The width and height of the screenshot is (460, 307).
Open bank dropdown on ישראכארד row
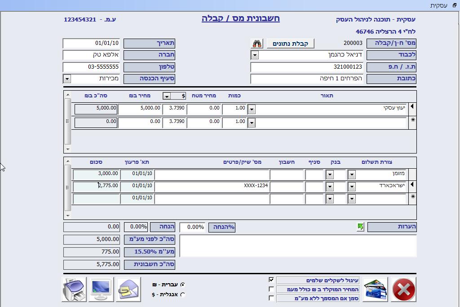(330, 186)
